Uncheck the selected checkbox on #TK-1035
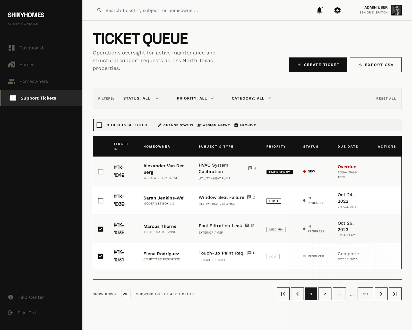 (101, 229)
